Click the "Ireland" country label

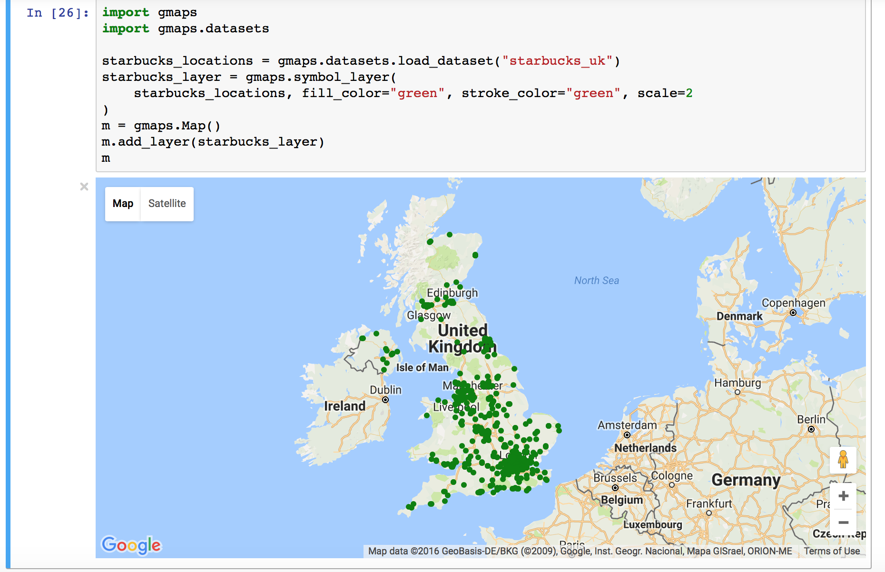click(x=345, y=406)
